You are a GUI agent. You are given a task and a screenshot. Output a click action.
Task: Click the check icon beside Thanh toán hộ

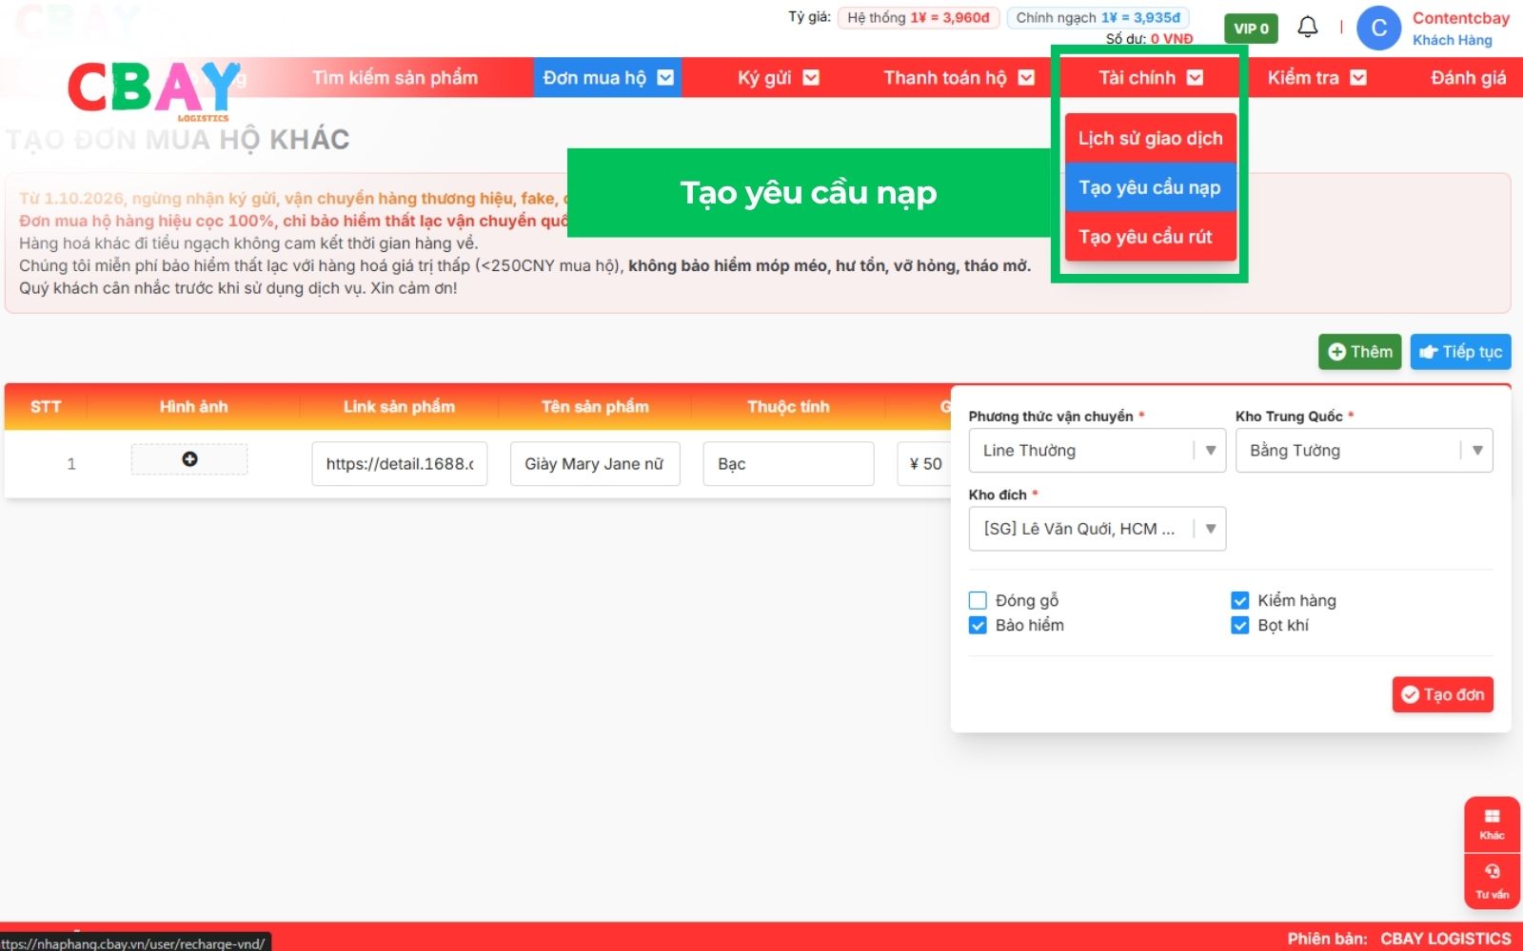tap(1026, 77)
